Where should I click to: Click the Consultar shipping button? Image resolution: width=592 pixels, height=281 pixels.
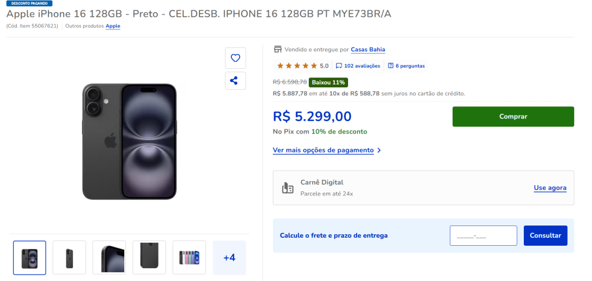(545, 235)
